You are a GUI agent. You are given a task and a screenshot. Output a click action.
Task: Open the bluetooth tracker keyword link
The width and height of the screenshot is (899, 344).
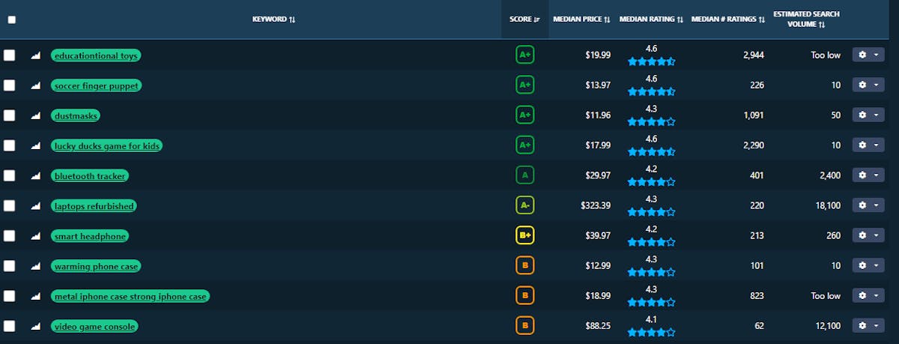pos(90,175)
